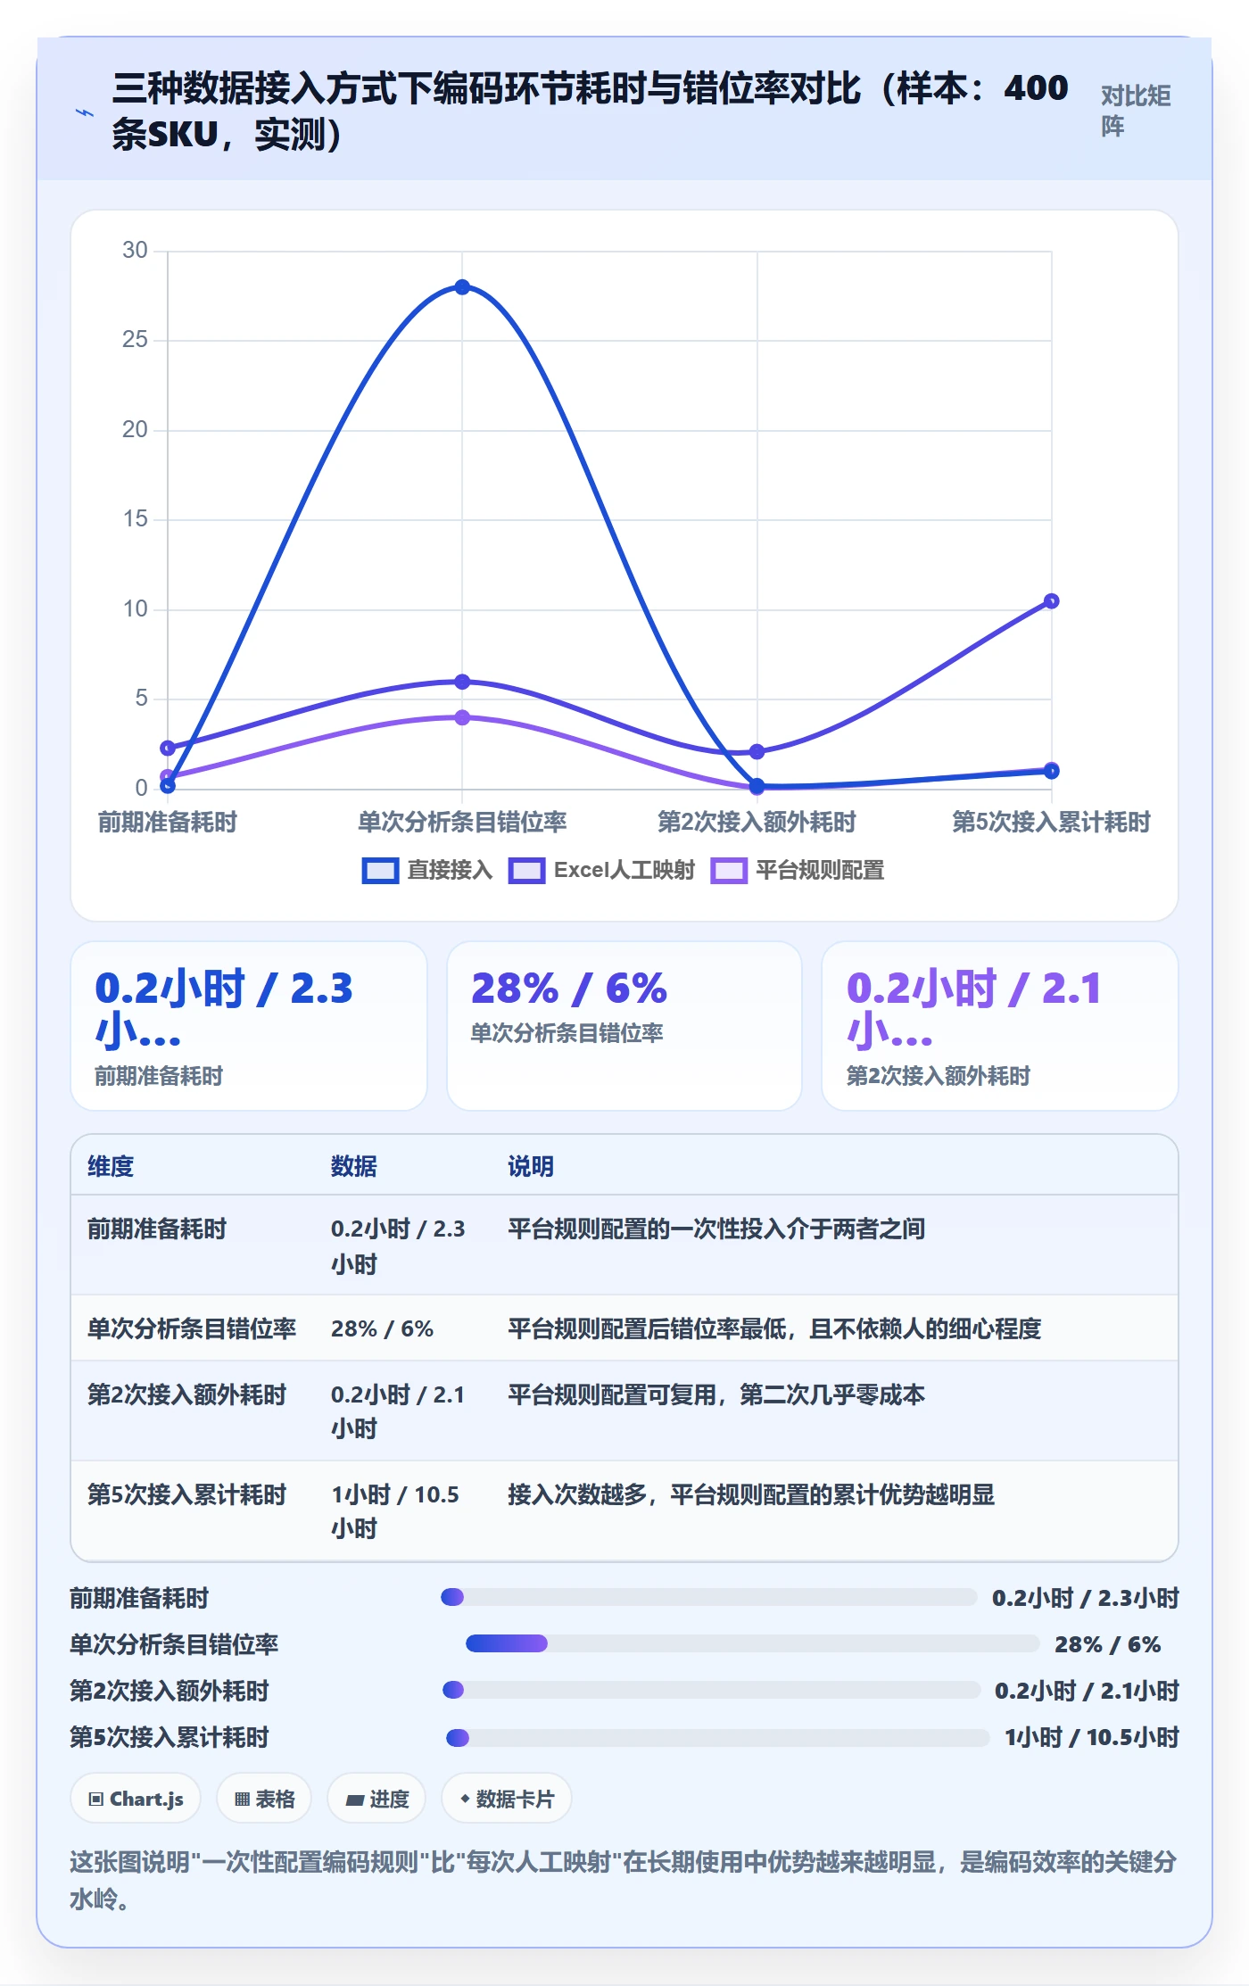Click the 平台规则配置可复用，第二次几乎零成本 description
Viewport: 1249px width, 1986px height.
pos(716,1394)
